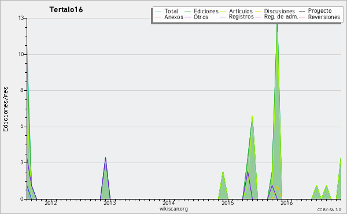Select the Discusiones legend entry
This screenshot has width=347, height=214.
click(275, 11)
